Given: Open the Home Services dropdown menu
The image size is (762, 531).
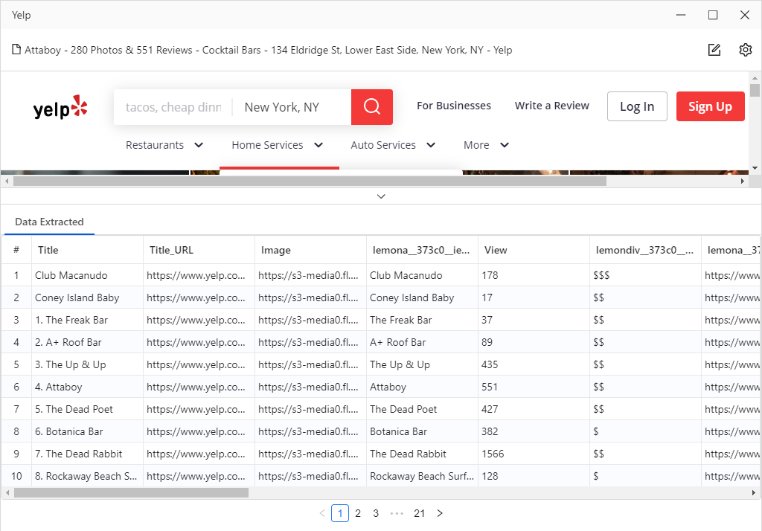Looking at the screenshot, I should pyautogui.click(x=278, y=145).
